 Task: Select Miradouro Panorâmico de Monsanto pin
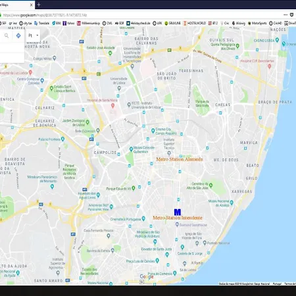point(52,187)
